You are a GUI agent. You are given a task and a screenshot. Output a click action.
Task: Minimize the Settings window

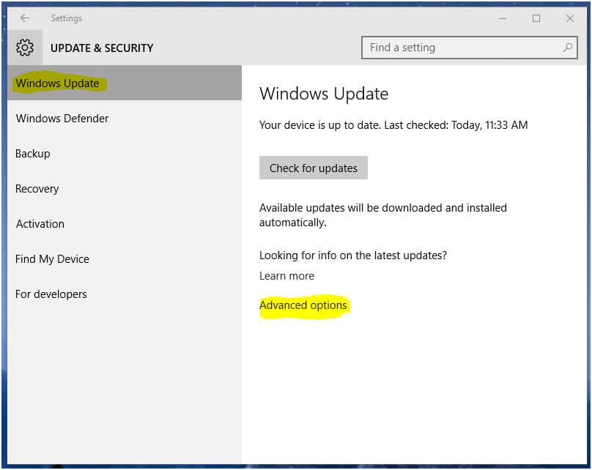502,18
